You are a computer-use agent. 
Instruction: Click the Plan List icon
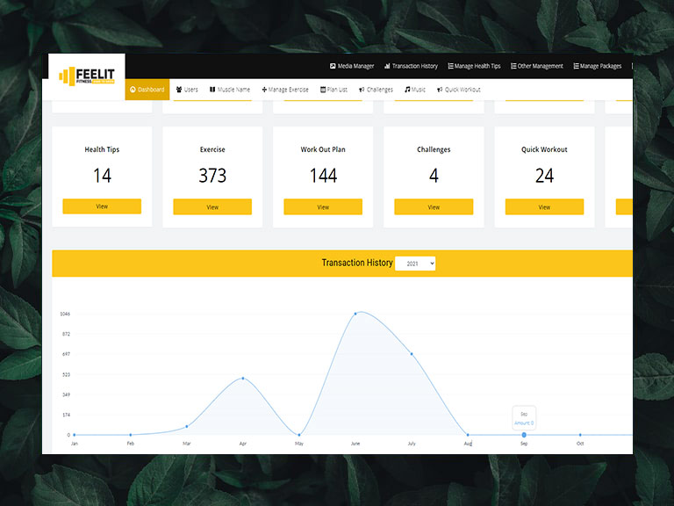click(323, 90)
